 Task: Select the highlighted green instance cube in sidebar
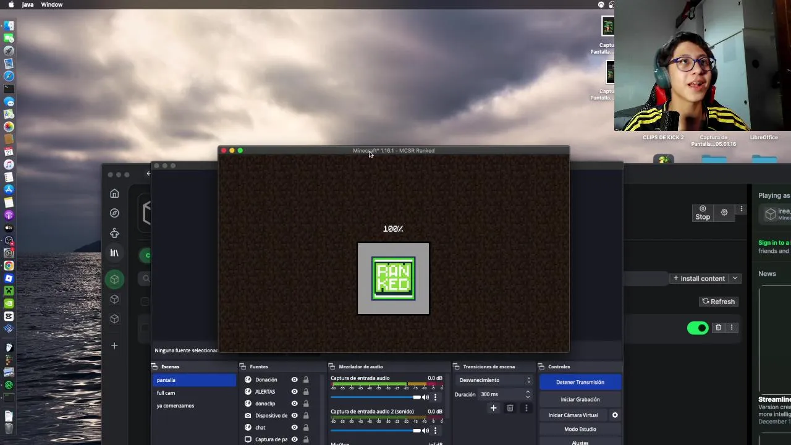click(114, 279)
